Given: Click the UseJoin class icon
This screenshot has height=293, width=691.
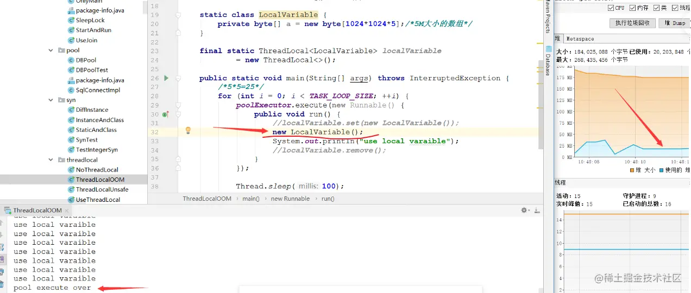Looking at the screenshot, I should pyautogui.click(x=71, y=41).
